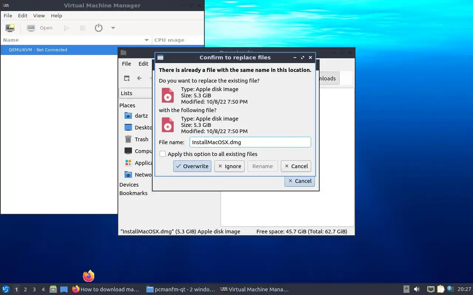The width and height of the screenshot is (473, 295).
Task: Click the Cancel button behind the replace dialog
Action: click(300, 181)
